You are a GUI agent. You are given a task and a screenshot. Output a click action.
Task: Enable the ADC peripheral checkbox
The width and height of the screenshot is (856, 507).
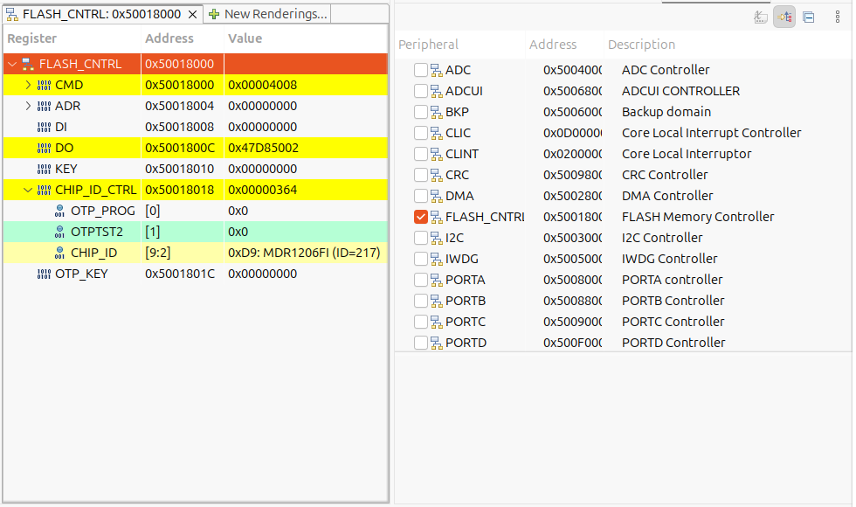(x=421, y=70)
